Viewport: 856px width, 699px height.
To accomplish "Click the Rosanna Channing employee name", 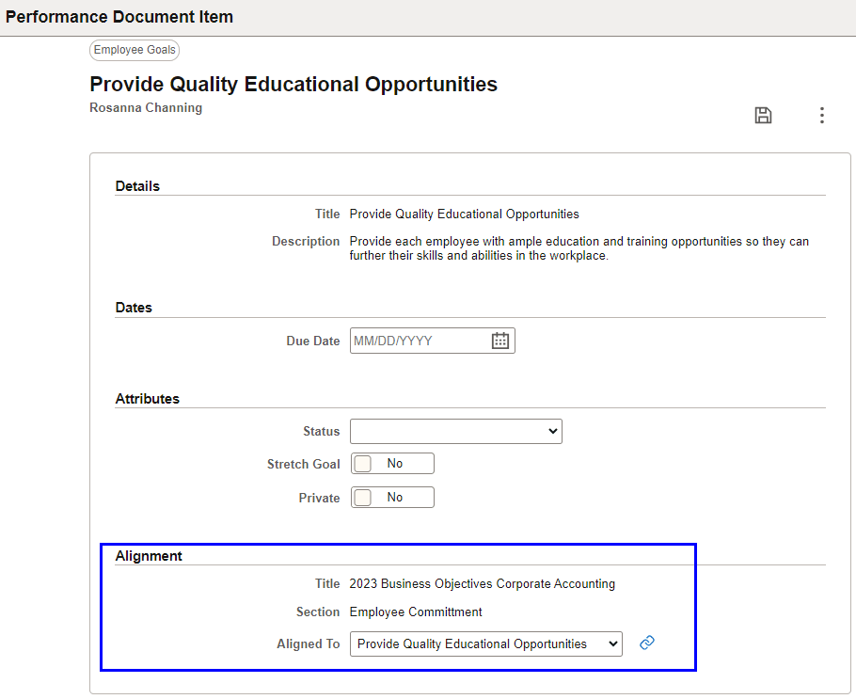I will pyautogui.click(x=146, y=107).
